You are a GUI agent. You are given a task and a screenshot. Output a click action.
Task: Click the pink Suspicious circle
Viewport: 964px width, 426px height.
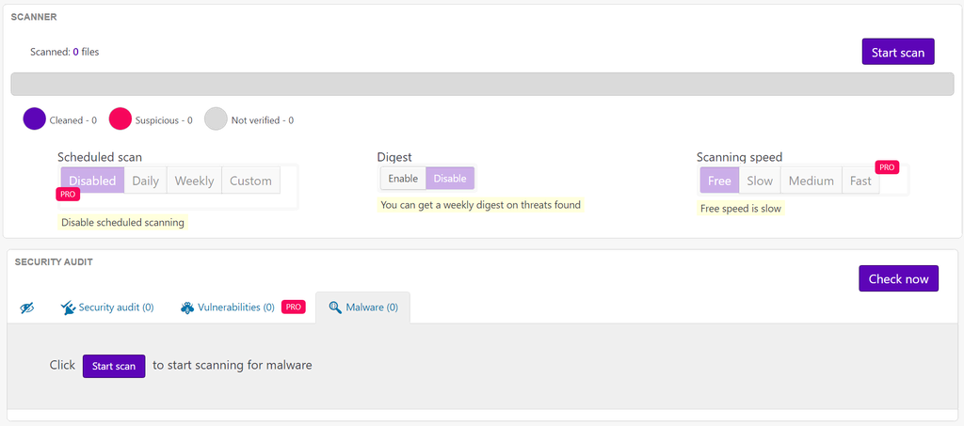click(120, 119)
